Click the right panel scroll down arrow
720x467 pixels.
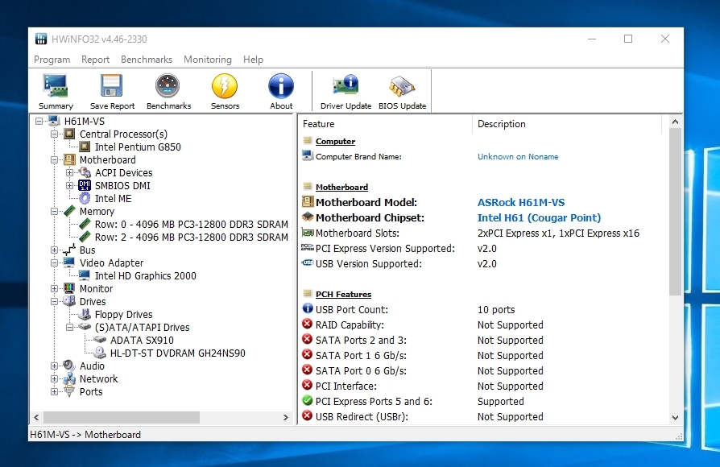pos(675,417)
